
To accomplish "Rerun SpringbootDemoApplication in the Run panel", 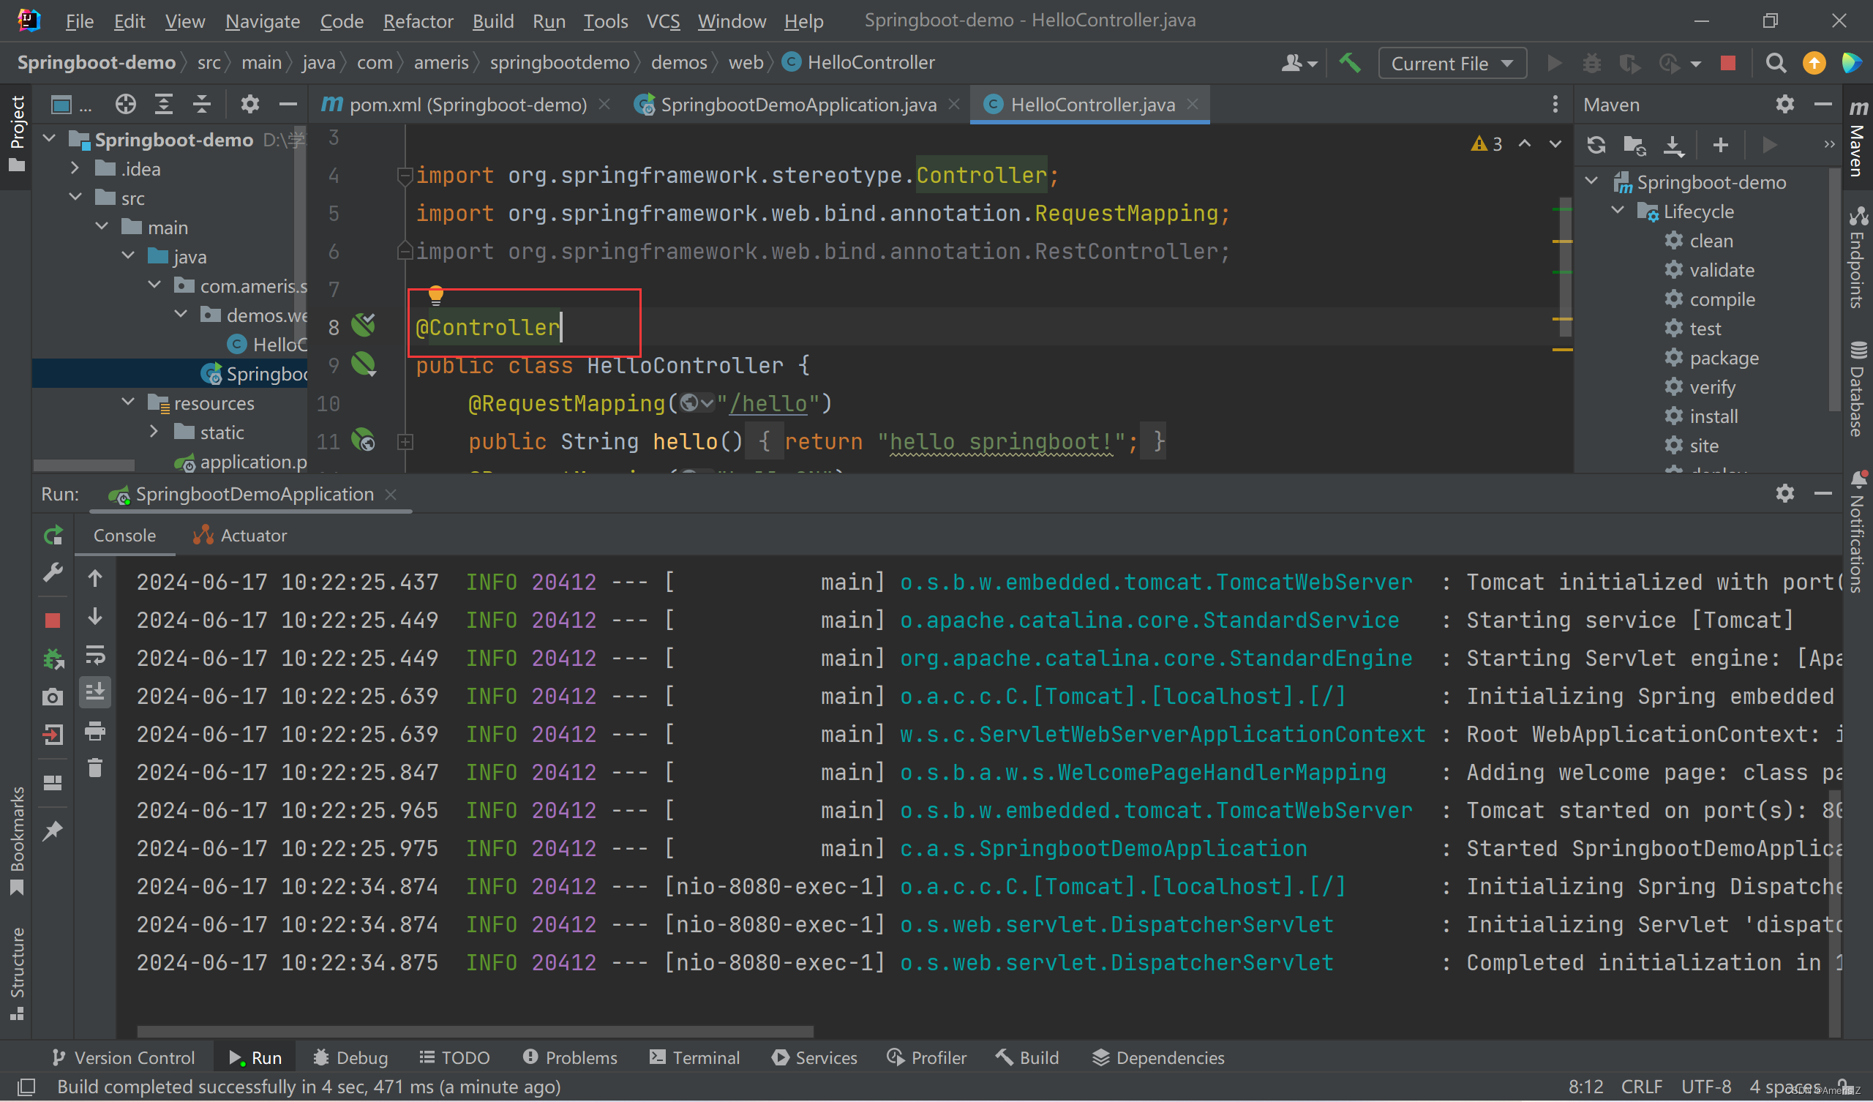I will point(53,536).
